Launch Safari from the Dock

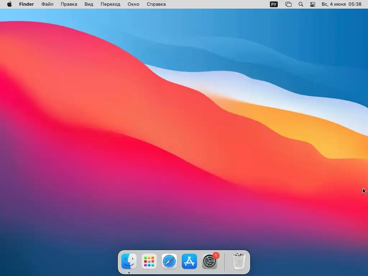click(x=169, y=261)
